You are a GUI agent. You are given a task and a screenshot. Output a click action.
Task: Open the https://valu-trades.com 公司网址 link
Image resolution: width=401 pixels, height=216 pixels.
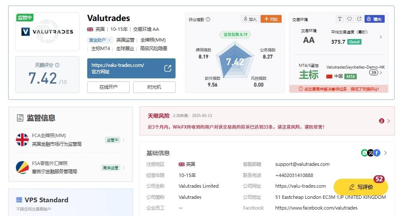[301, 186]
